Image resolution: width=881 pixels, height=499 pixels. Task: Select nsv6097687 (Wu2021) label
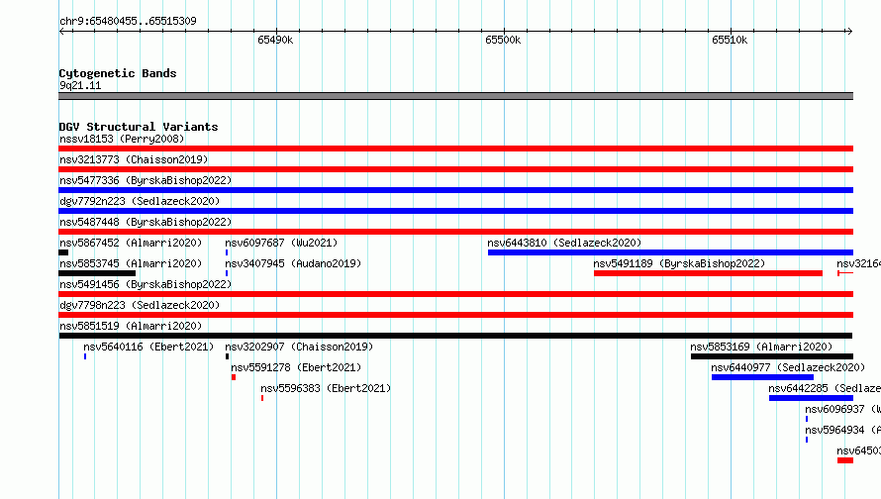[281, 243]
